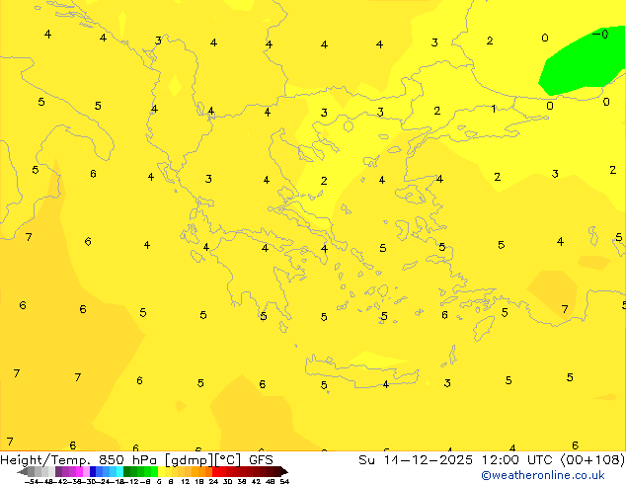
Task: Select the '850 hPa' level text
Action: pos(128,460)
